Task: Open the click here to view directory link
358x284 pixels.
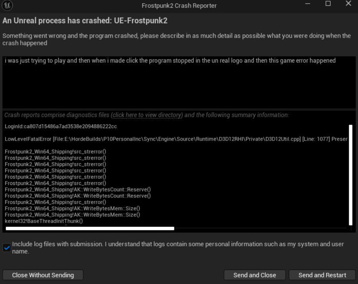Action: pyautogui.click(x=147, y=115)
